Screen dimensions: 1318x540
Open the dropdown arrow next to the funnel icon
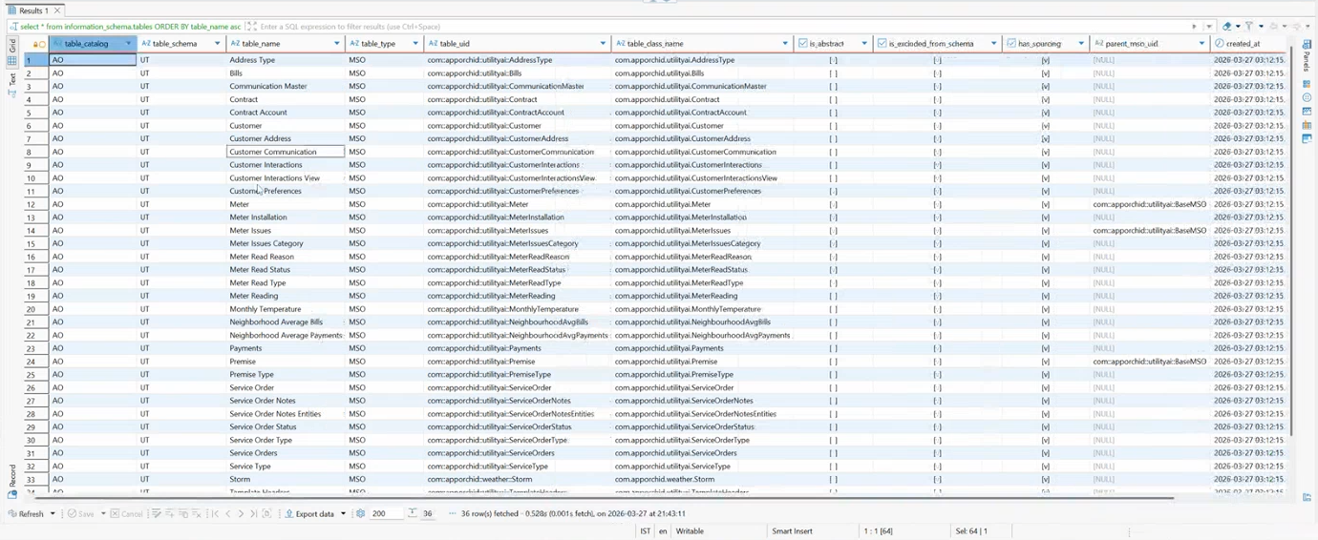[1261, 27]
